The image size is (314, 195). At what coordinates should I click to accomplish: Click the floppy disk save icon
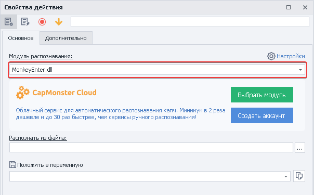pyautogui.click(x=12, y=164)
